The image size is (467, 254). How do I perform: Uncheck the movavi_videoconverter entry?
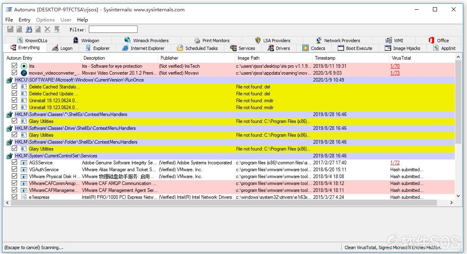point(14,72)
